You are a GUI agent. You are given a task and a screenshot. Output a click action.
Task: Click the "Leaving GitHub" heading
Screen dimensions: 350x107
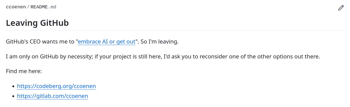tap(37, 23)
